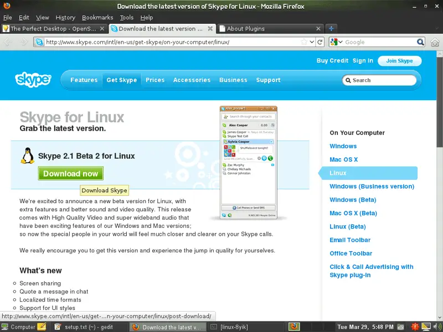This screenshot has width=443, height=332.
Task: Open the Support navigation item
Action: (x=269, y=80)
